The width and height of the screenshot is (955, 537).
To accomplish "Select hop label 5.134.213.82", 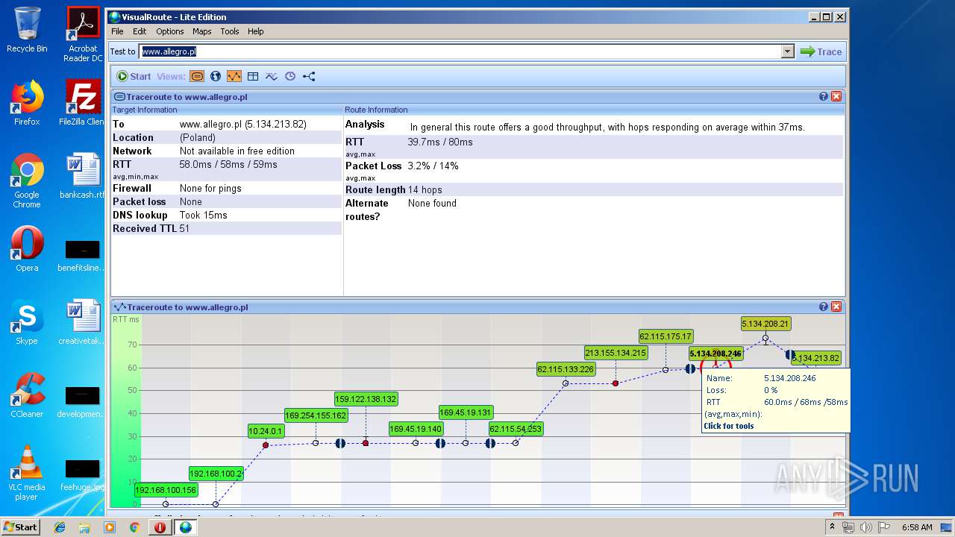I will (815, 358).
